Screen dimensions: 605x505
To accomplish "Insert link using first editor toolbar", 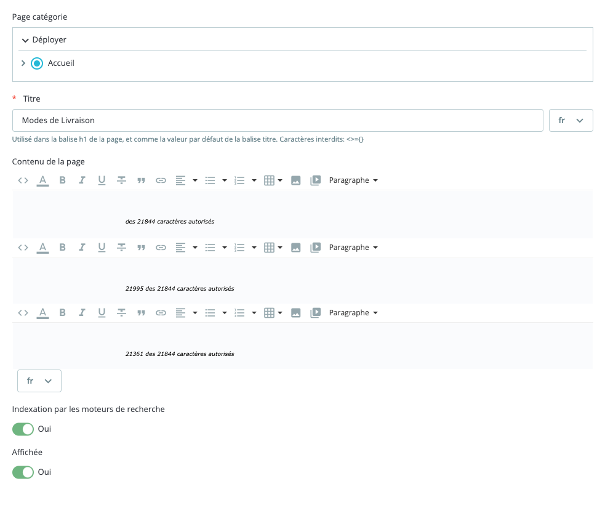I will pos(161,180).
